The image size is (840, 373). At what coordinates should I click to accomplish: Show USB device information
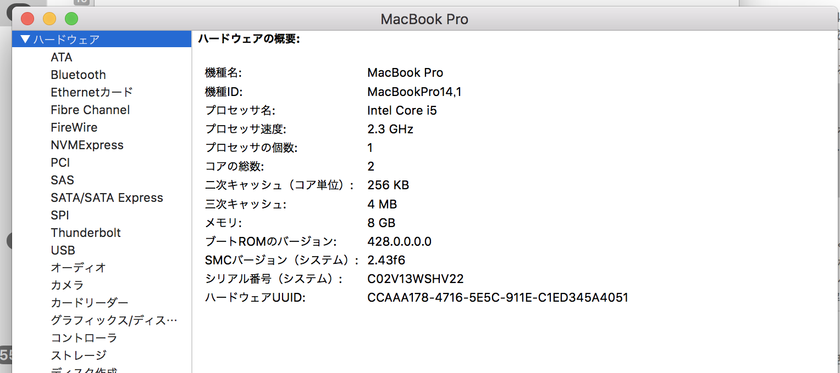63,250
